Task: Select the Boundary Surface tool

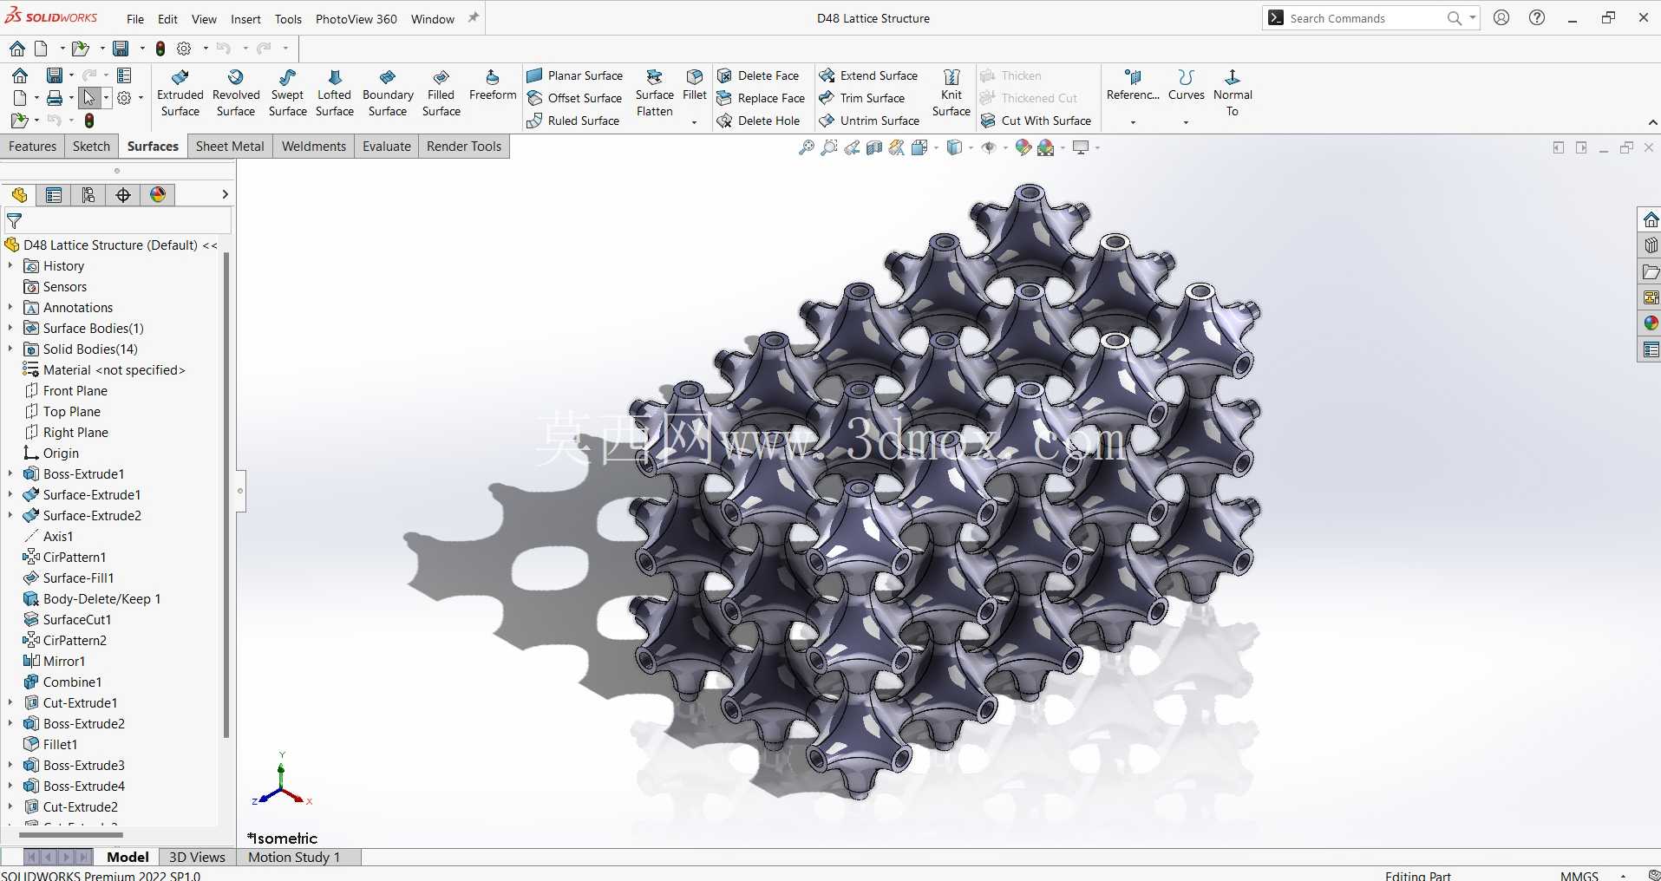Action: [x=388, y=94]
